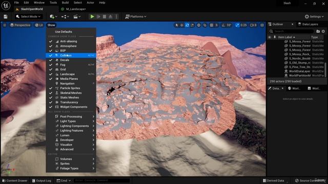The image size is (328, 184).
Task: Open Platforms dropdown menu
Action: click(135, 16)
